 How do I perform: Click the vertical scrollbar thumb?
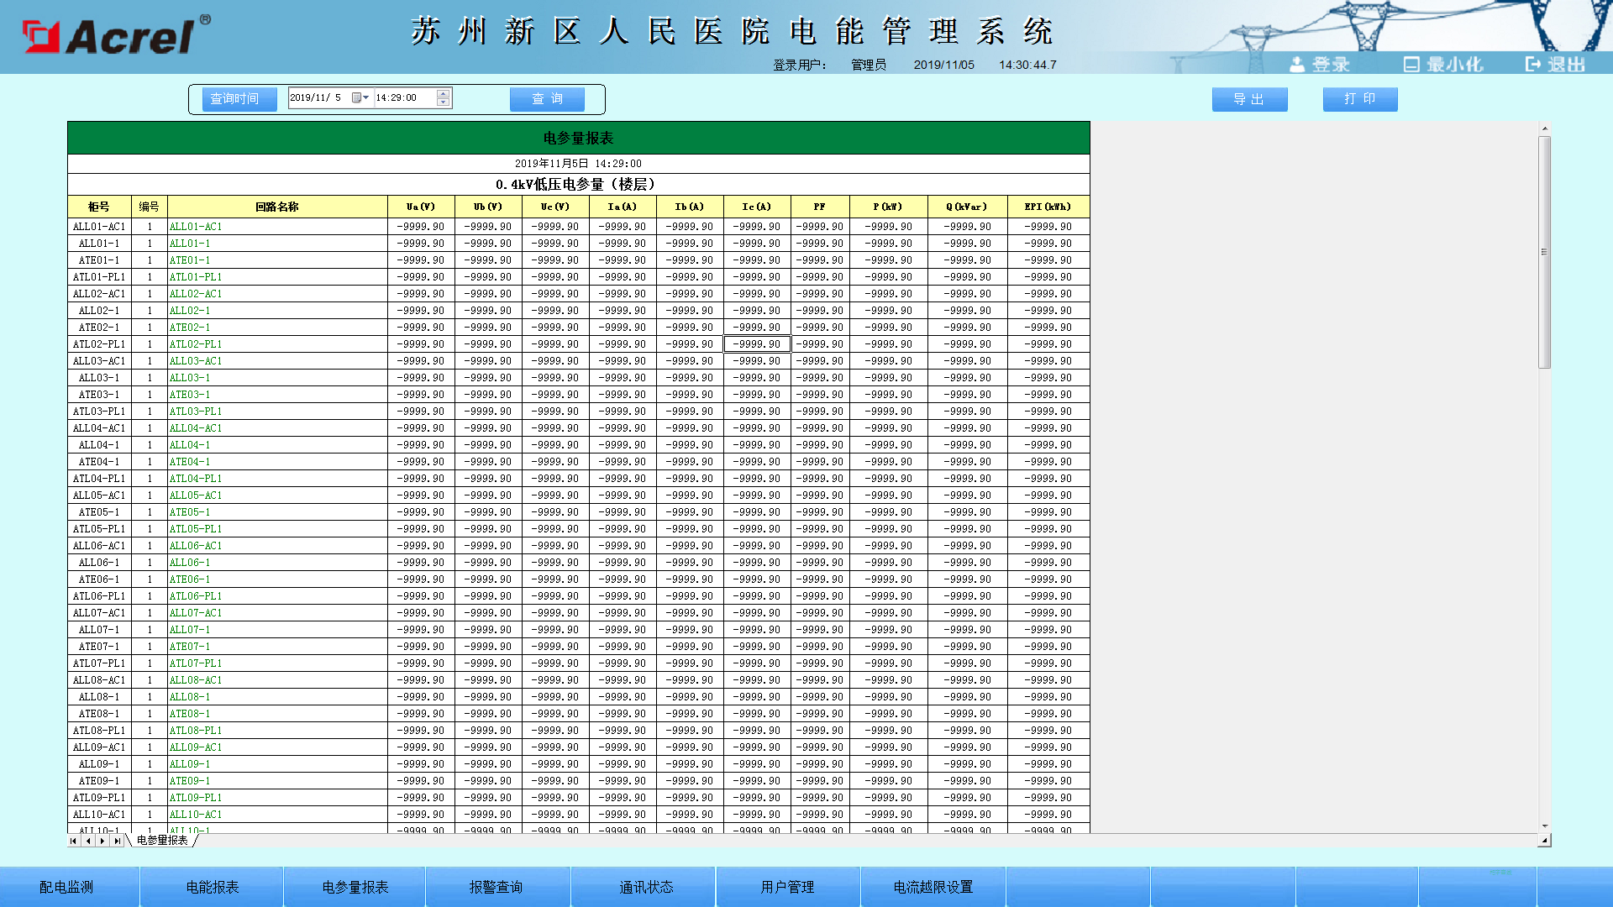[1544, 252]
